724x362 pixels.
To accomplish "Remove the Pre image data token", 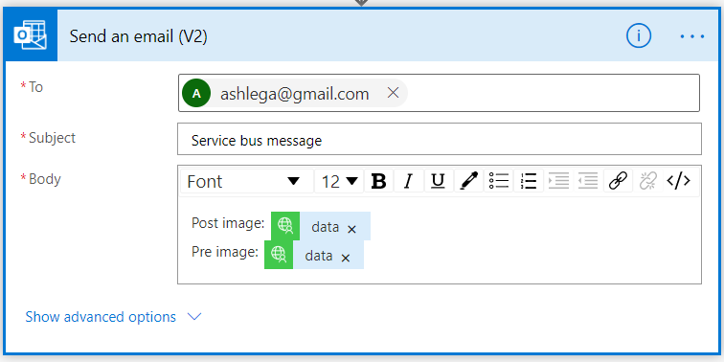I will pos(346,258).
